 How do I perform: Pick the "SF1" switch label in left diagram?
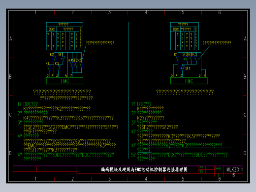(61, 55)
